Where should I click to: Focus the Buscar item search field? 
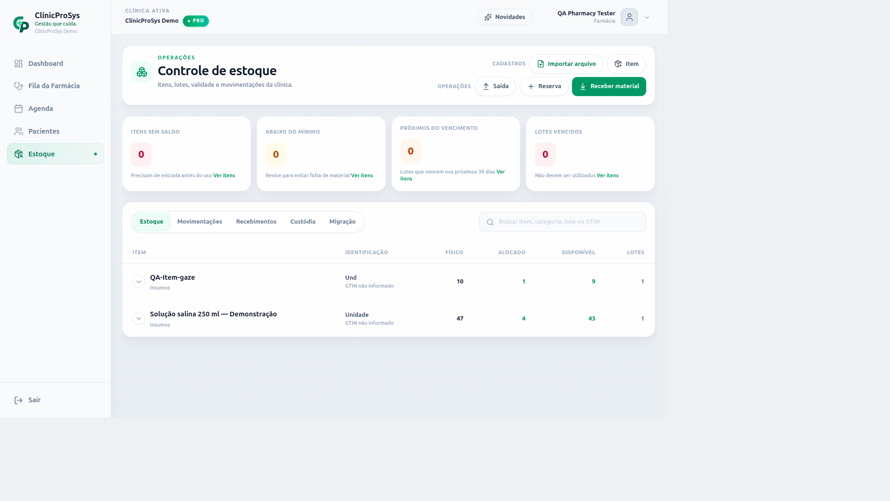pos(562,222)
